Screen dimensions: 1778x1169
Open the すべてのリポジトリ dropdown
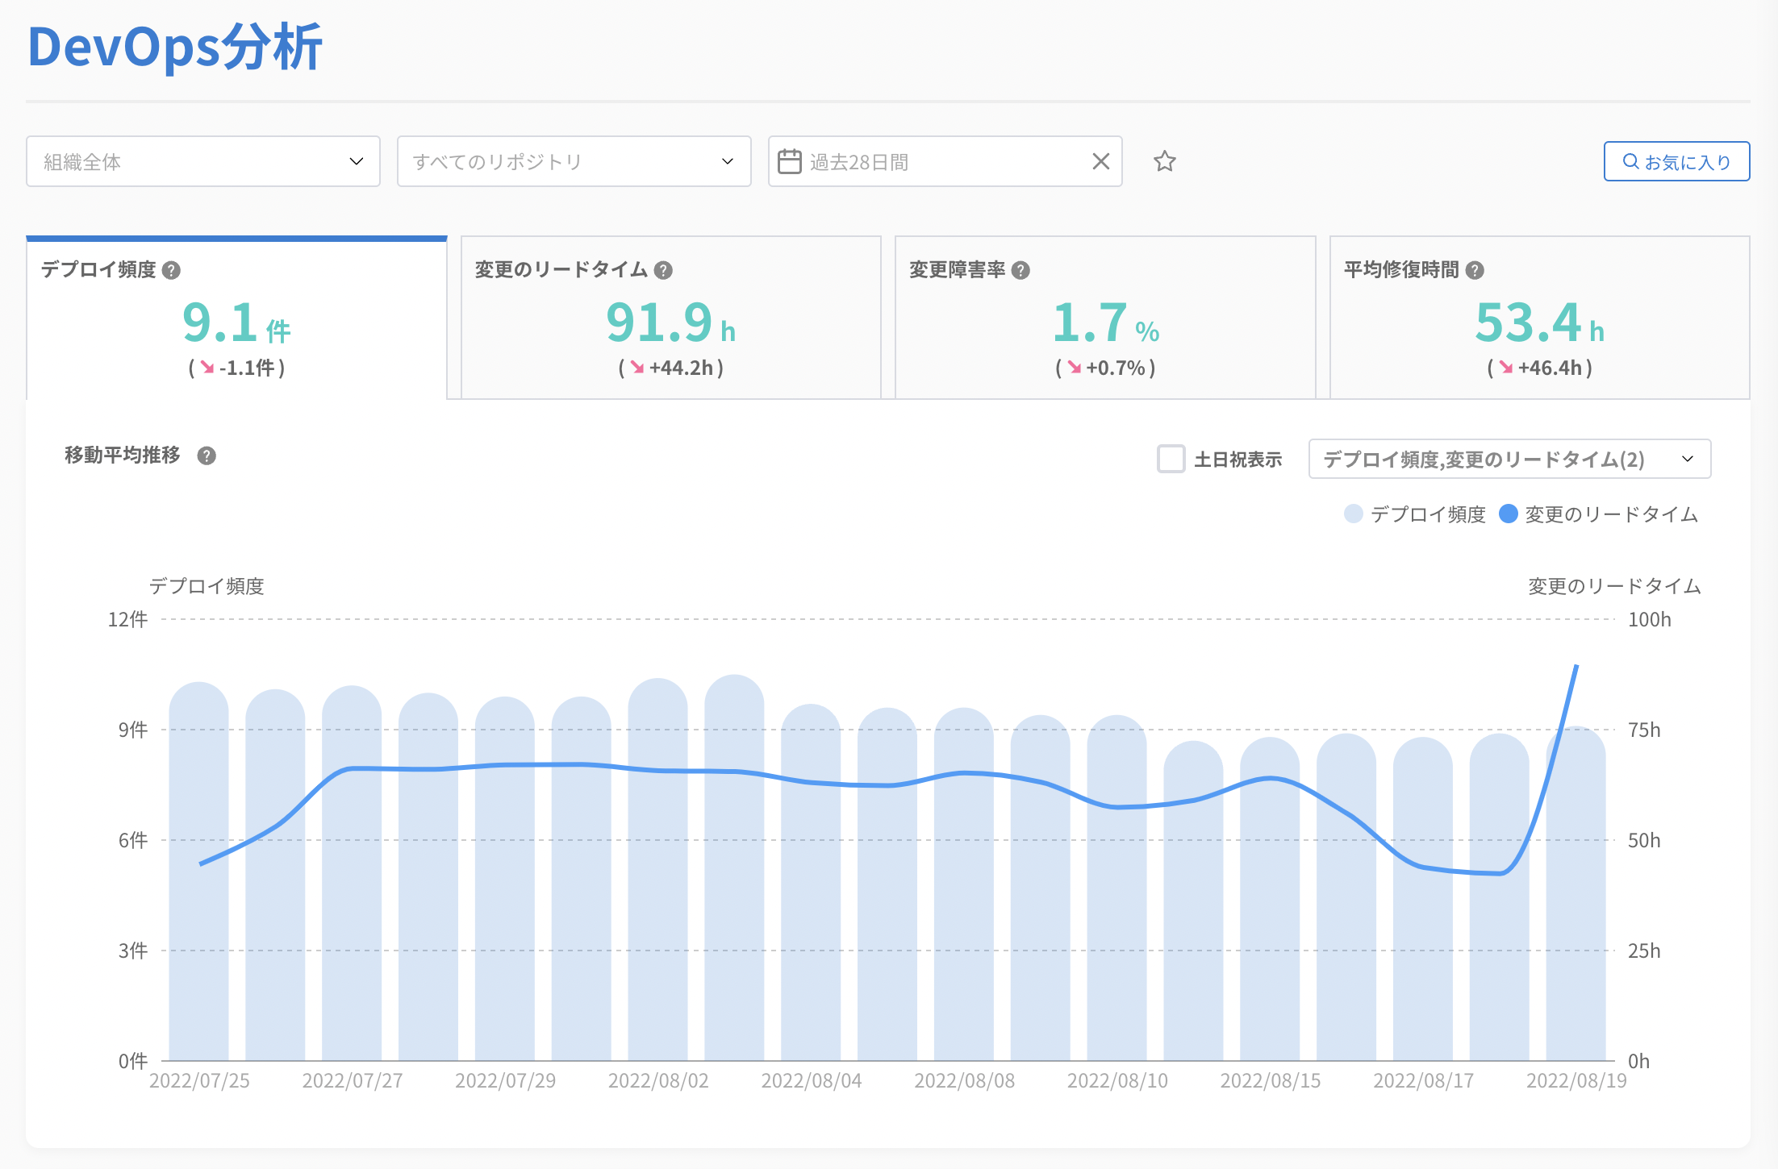574,161
